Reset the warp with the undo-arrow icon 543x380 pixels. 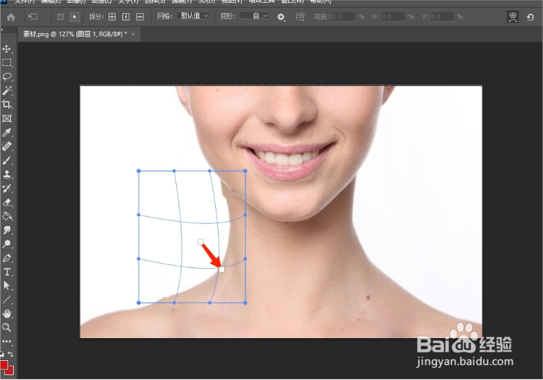pyautogui.click(x=530, y=17)
